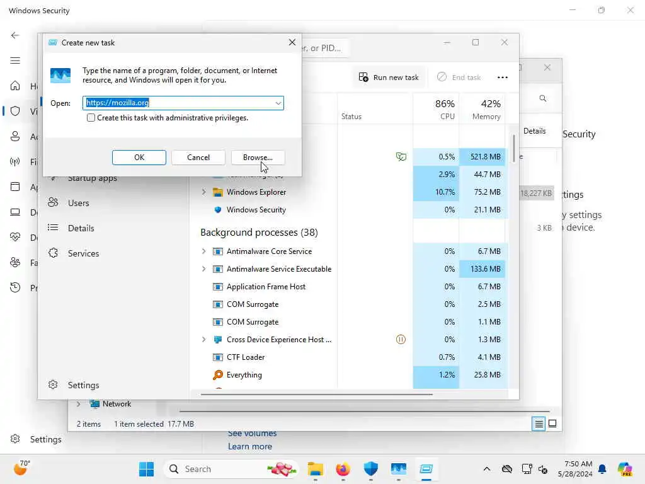
Task: Click the paused status icon for Cross Device
Action: [401, 340]
